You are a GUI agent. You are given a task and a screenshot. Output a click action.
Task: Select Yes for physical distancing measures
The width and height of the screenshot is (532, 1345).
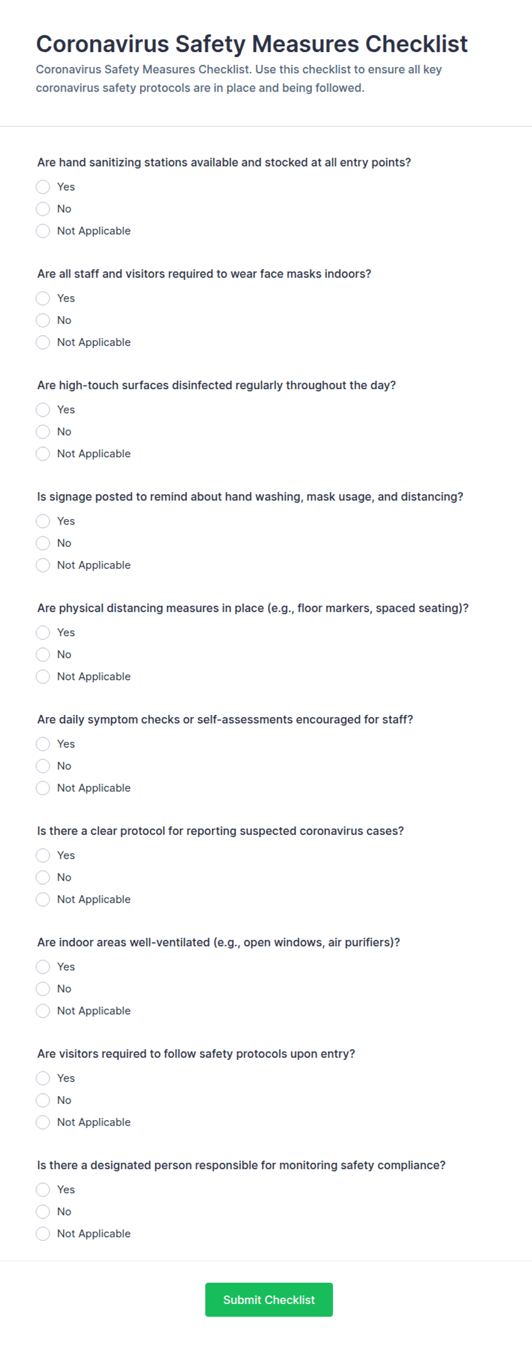point(43,632)
